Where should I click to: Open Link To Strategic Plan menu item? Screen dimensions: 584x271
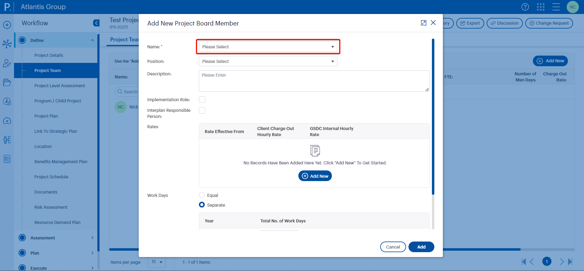pos(56,131)
